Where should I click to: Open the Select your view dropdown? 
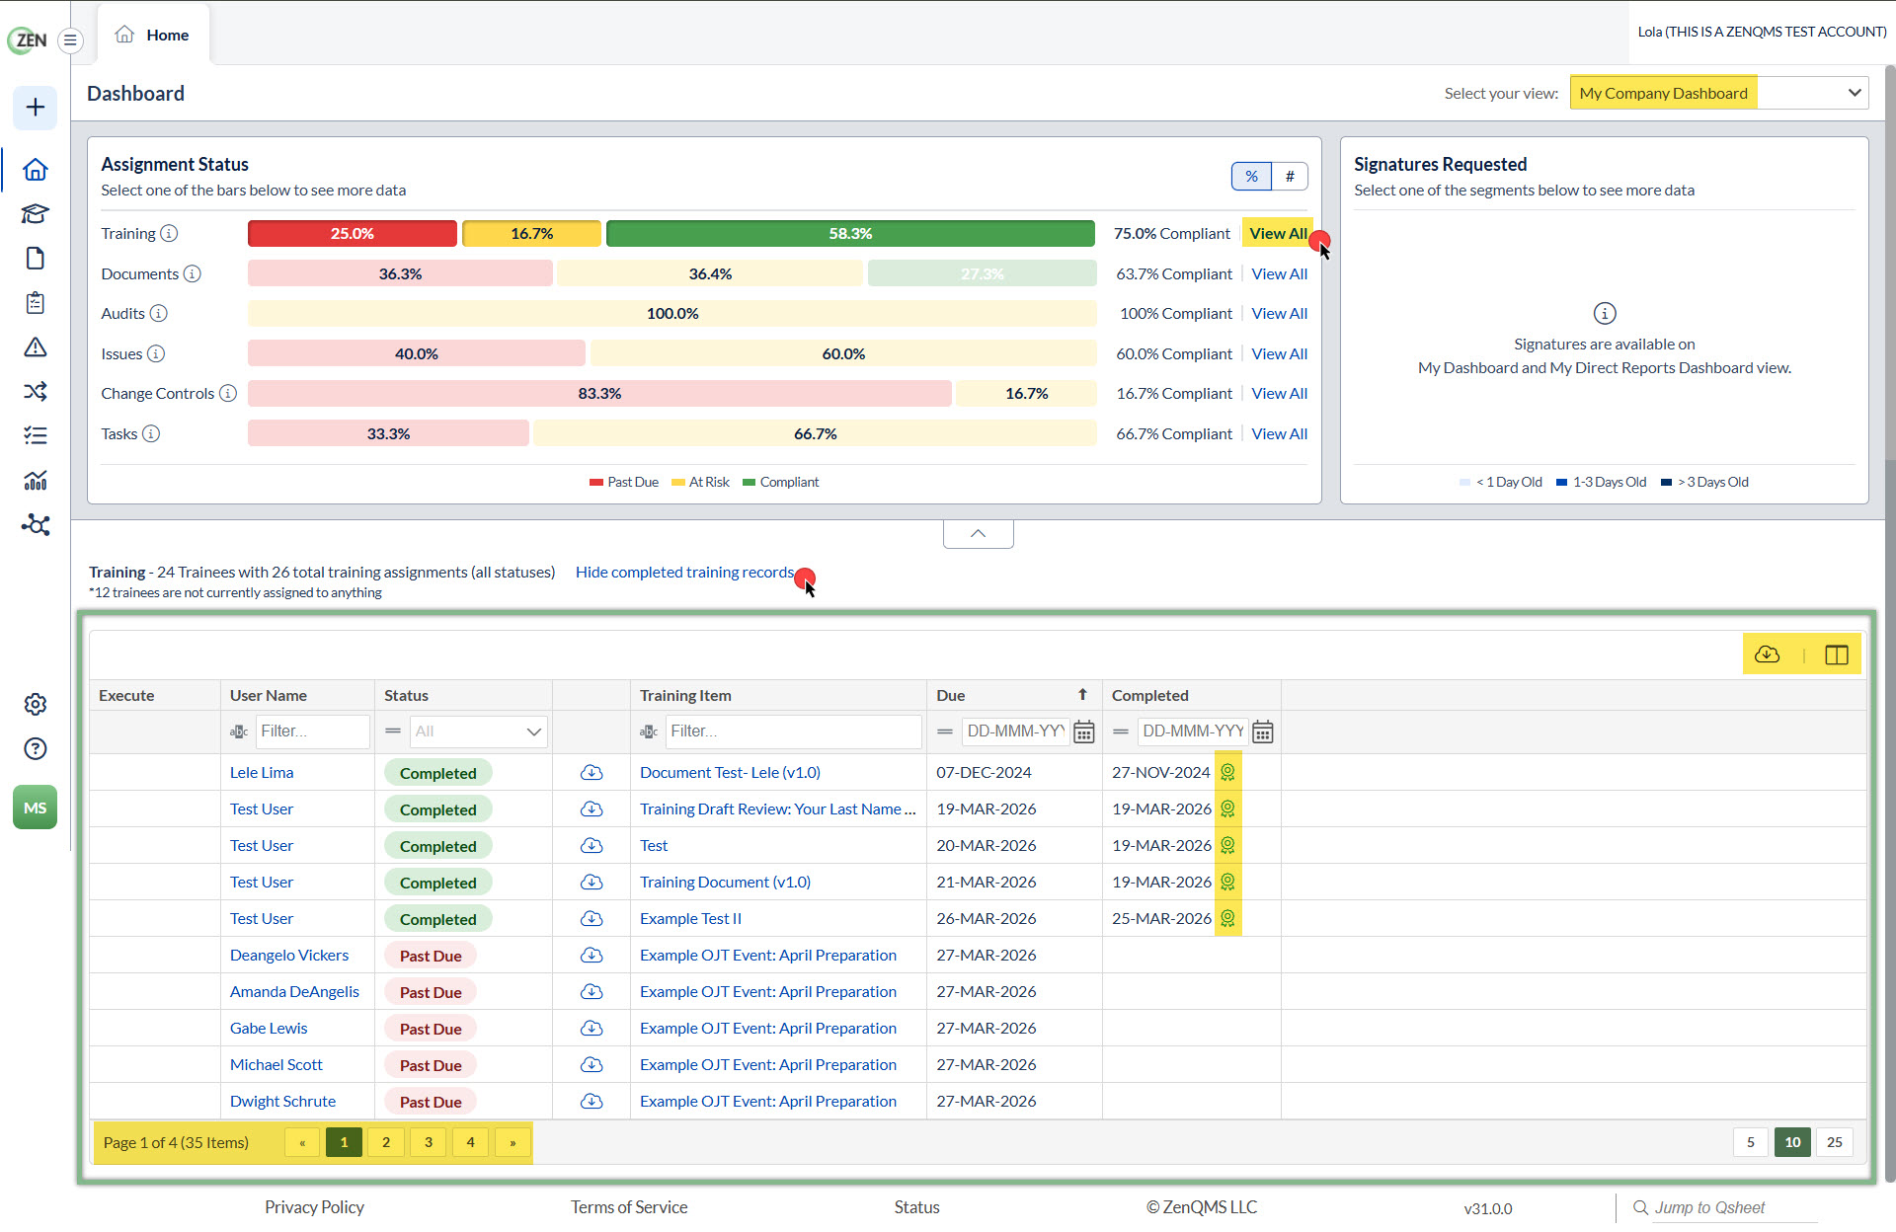click(1719, 93)
